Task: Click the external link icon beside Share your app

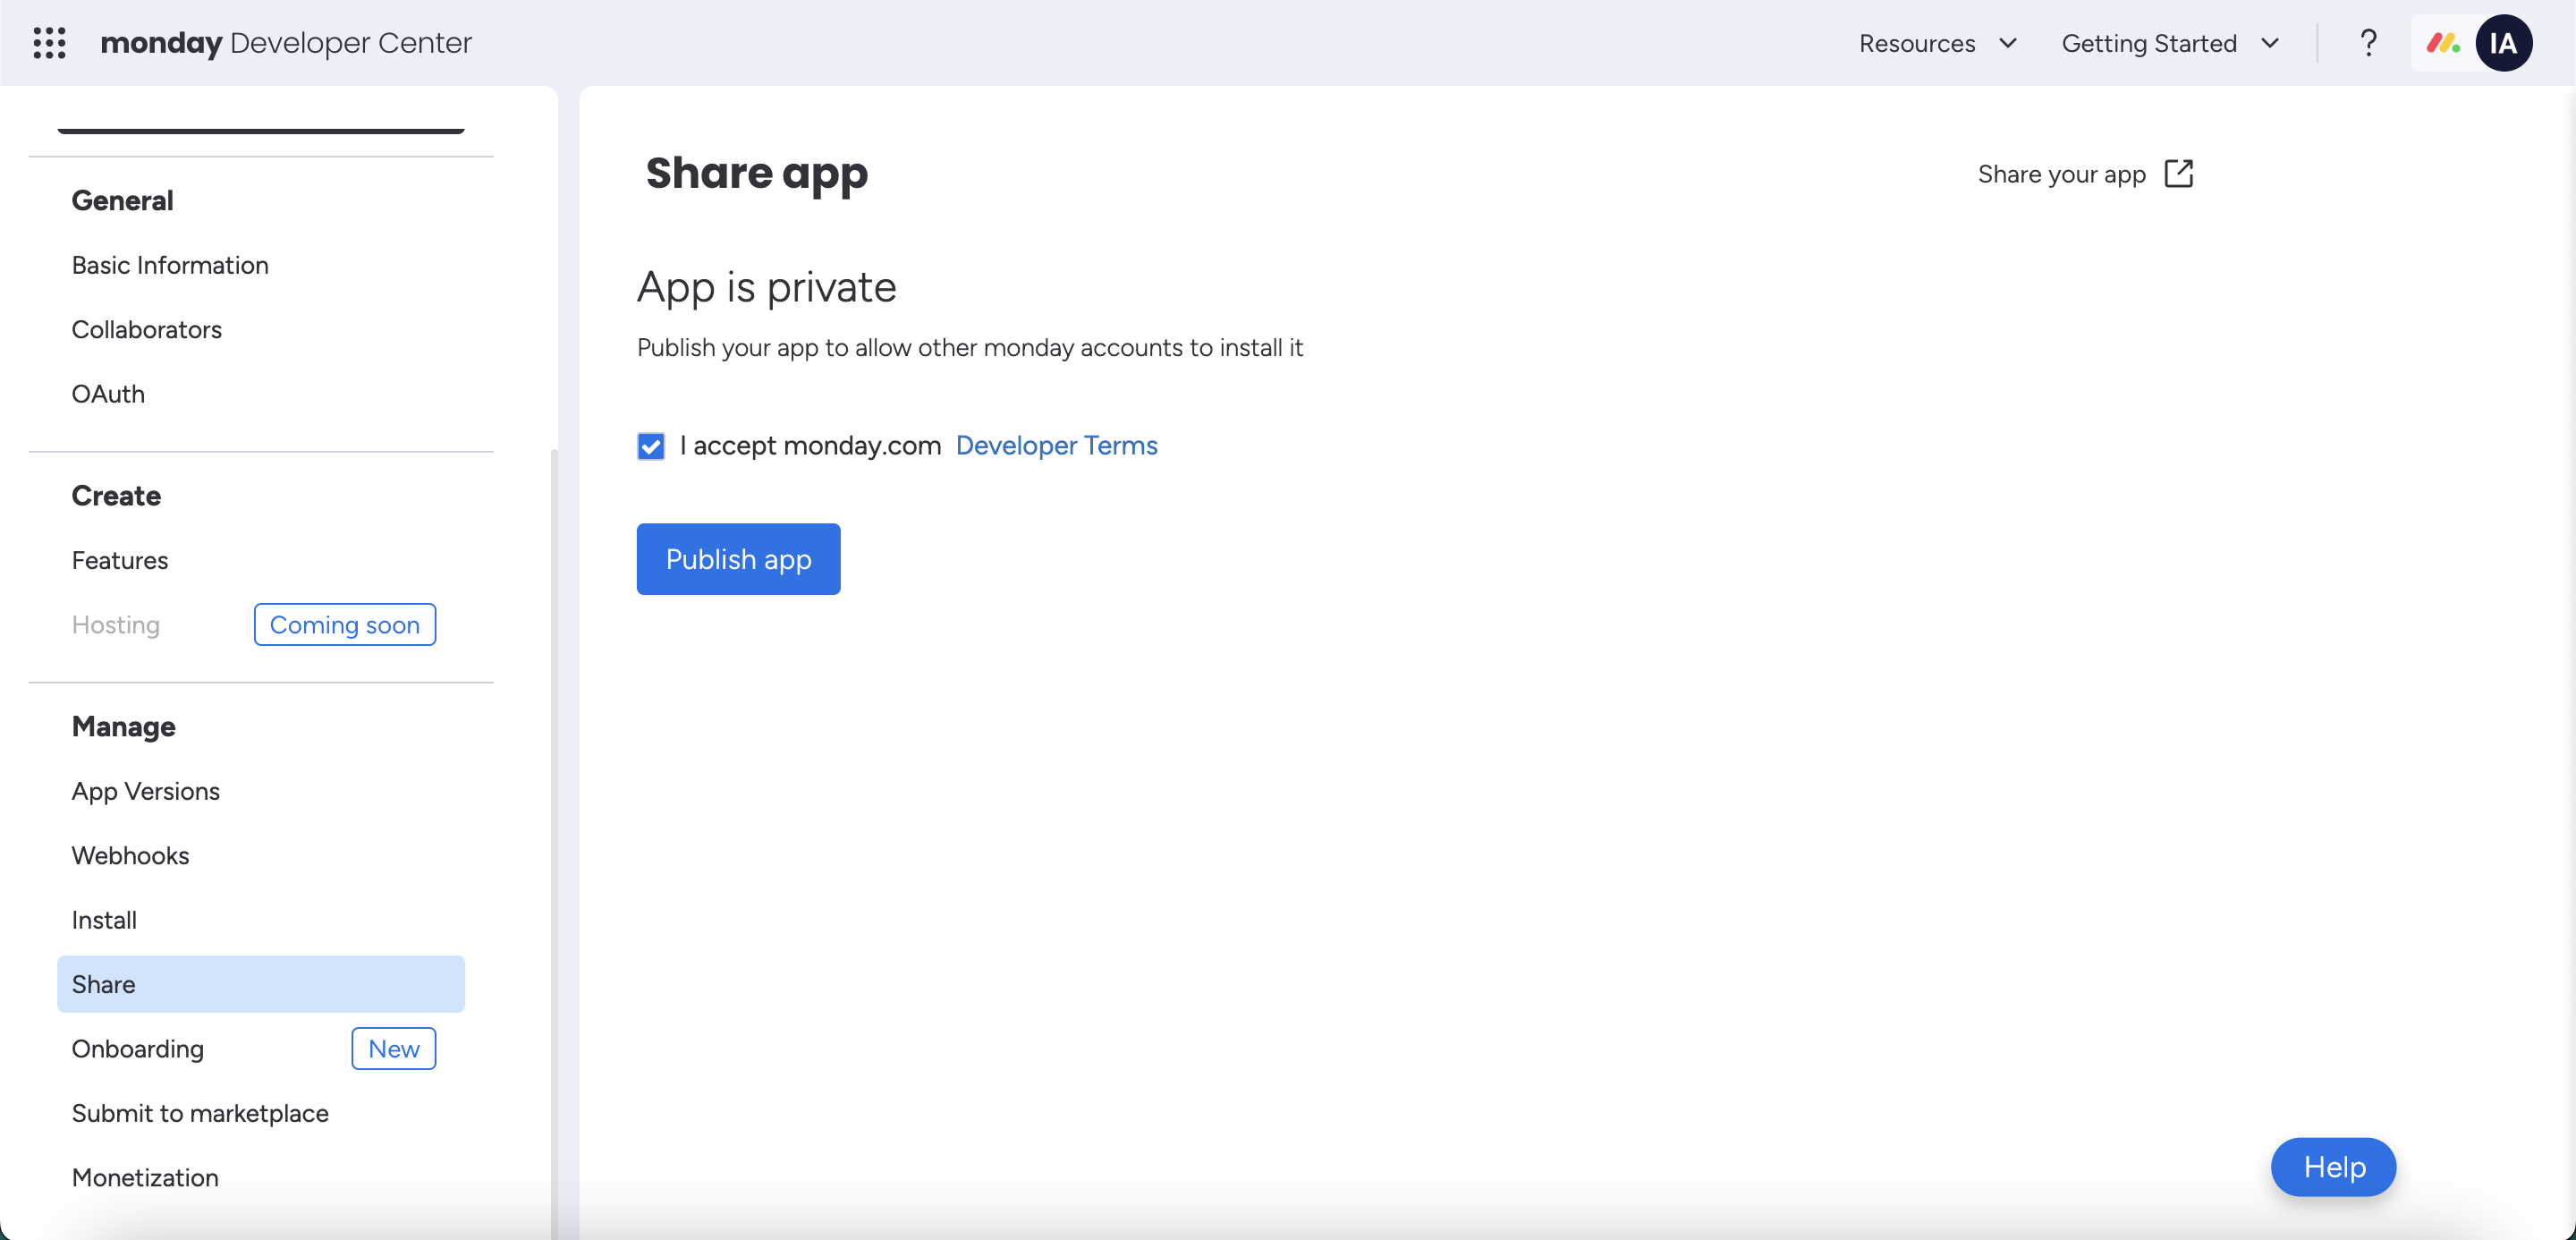Action: pos(2178,174)
